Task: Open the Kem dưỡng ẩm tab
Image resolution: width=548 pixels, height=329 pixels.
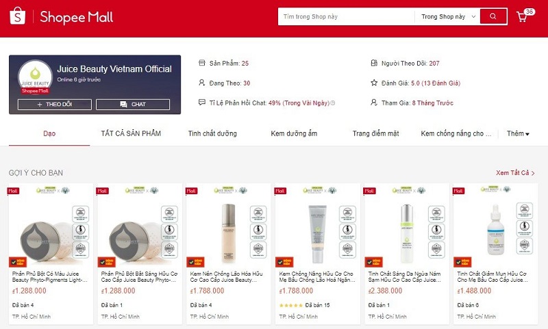Action: (294, 133)
